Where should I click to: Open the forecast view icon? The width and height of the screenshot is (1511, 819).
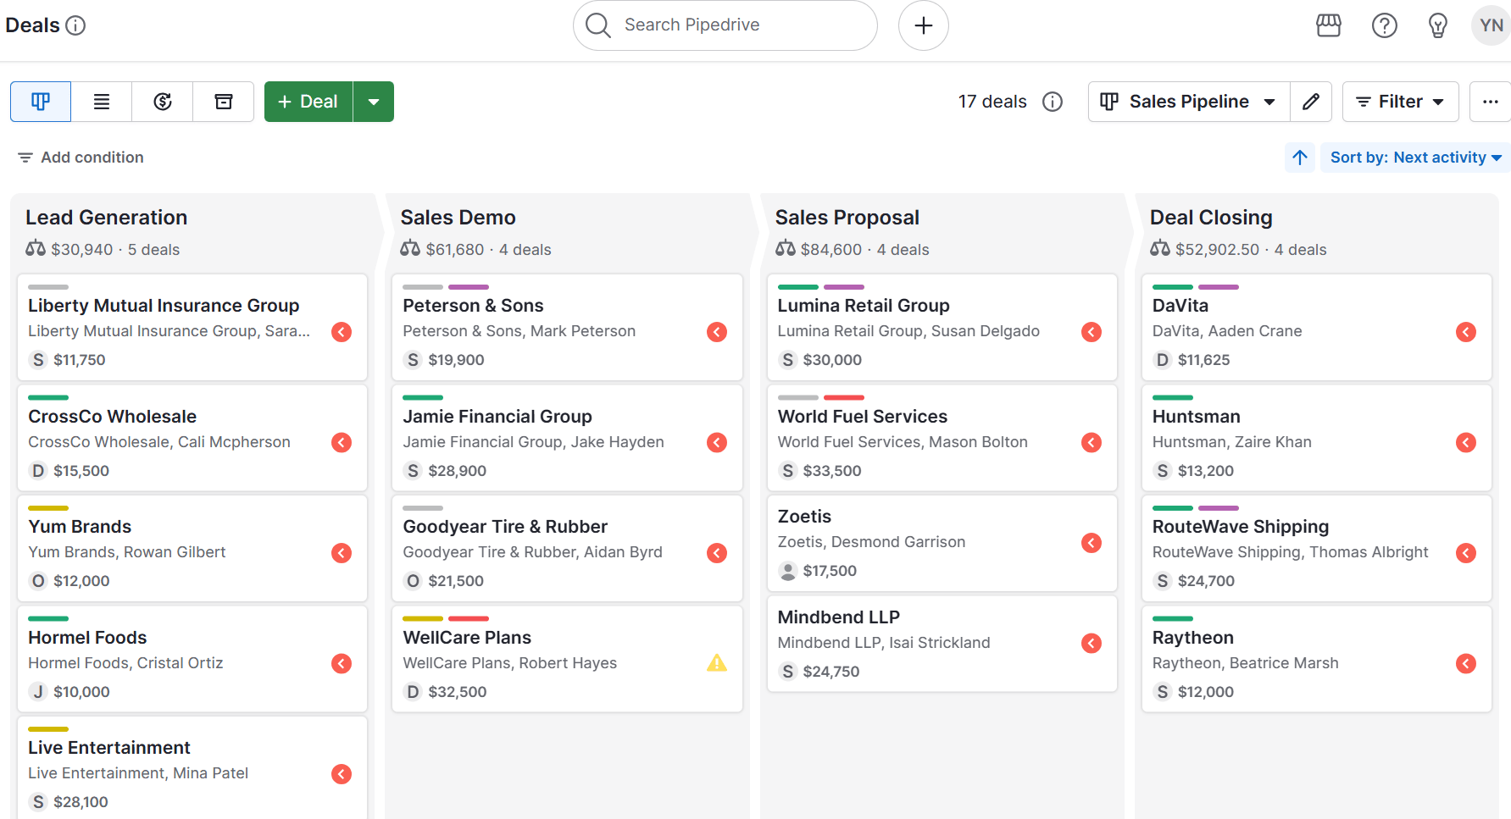pyautogui.click(x=163, y=102)
